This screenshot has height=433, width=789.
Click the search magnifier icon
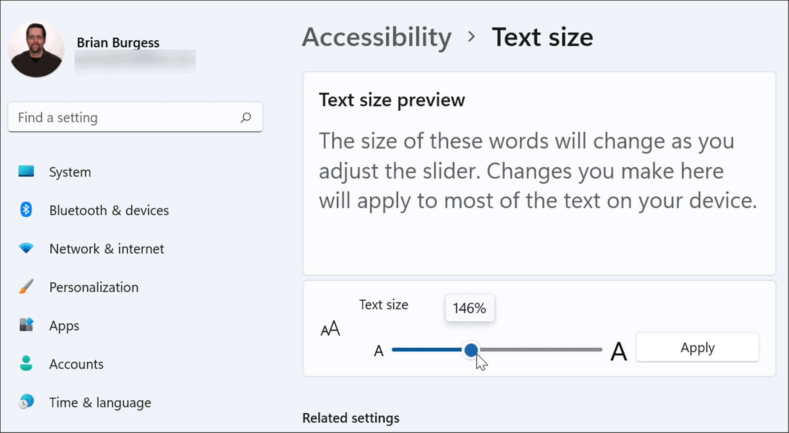(x=245, y=117)
